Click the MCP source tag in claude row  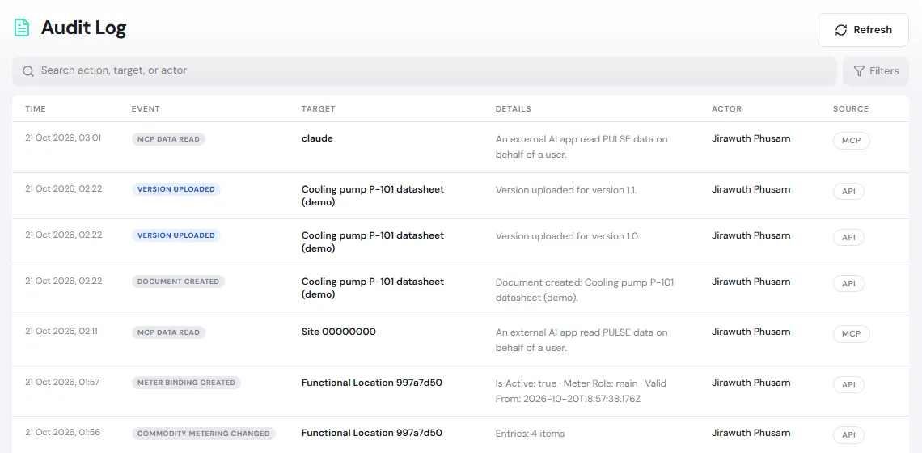(851, 142)
